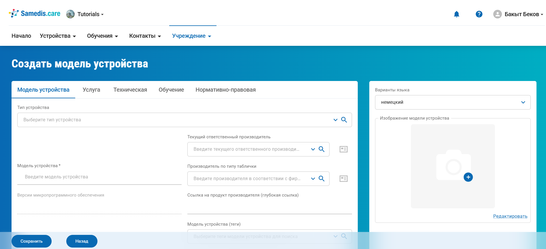
Task: Click magnifier icon for nameplate manufacturer field
Action: (x=321, y=179)
